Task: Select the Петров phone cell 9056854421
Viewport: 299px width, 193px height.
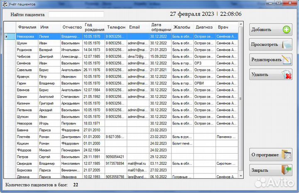Action: (115, 157)
